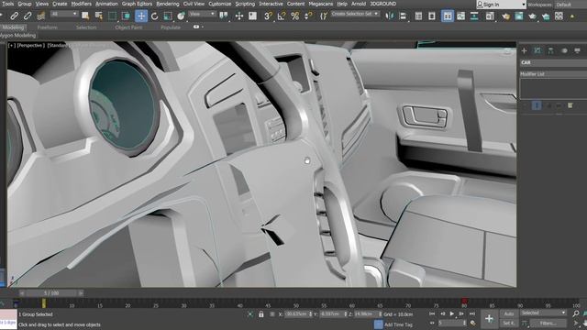This screenshot has width=587, height=330.
Task: Open the Create tab in command panel
Action: coord(524,51)
